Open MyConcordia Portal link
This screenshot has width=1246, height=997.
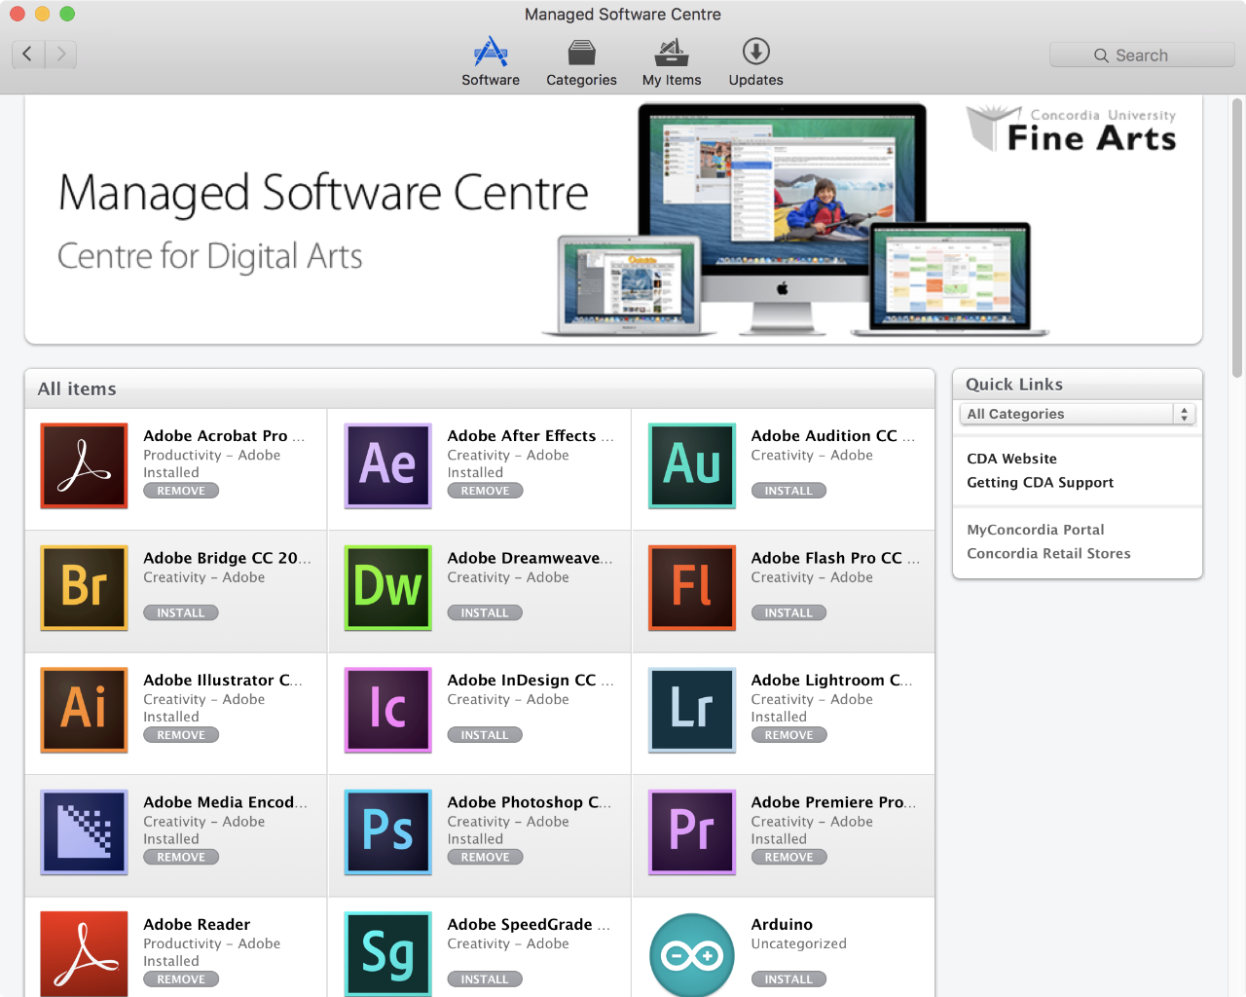pos(1035,530)
